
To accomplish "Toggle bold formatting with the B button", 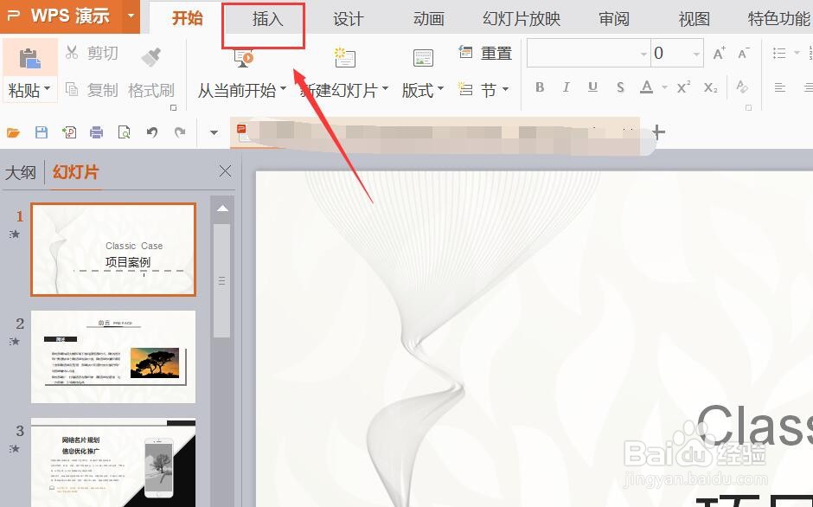I will click(539, 87).
